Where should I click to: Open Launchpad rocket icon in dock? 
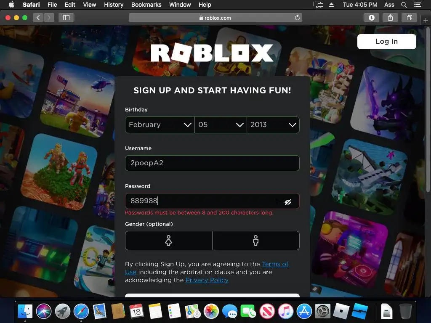(63, 312)
